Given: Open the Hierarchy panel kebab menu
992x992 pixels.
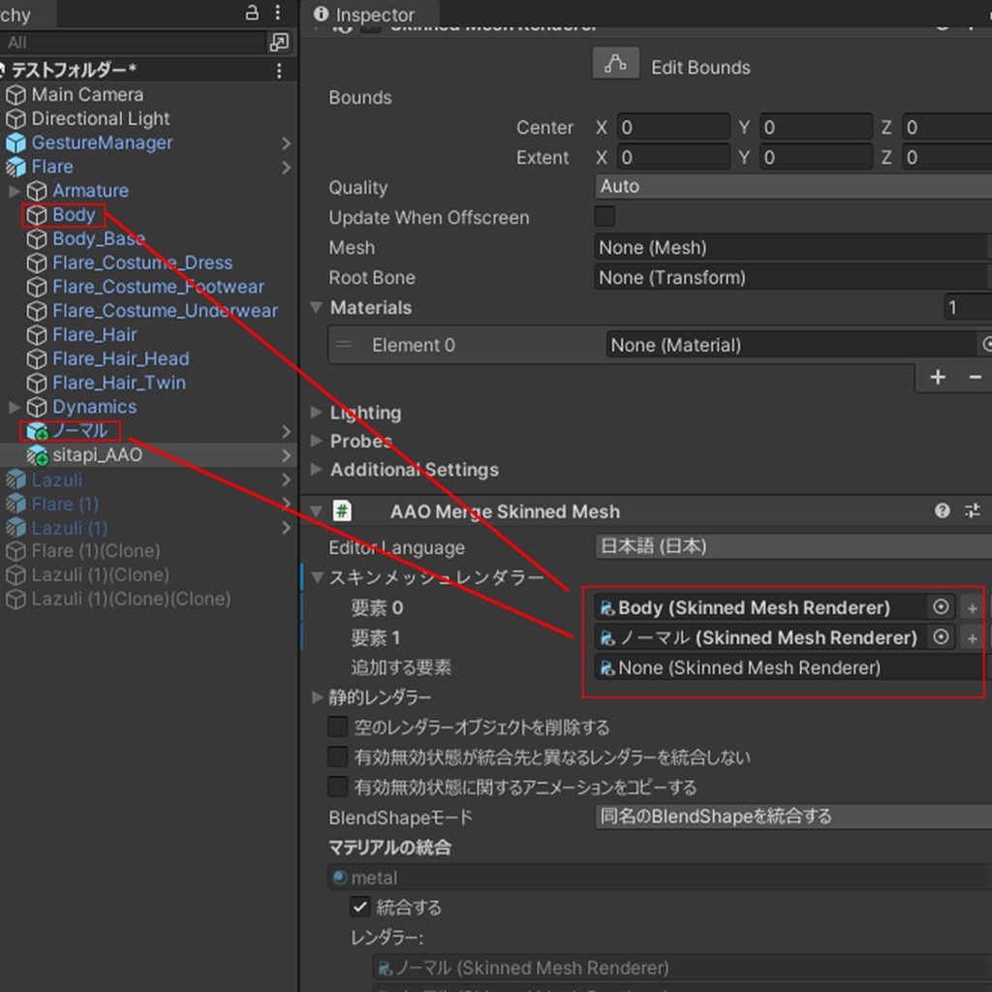Looking at the screenshot, I should 278,13.
